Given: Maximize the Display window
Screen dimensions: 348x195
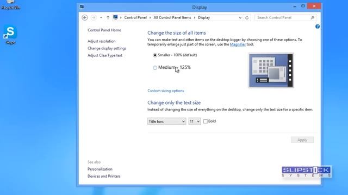Looking at the screenshot, I should [303, 6].
